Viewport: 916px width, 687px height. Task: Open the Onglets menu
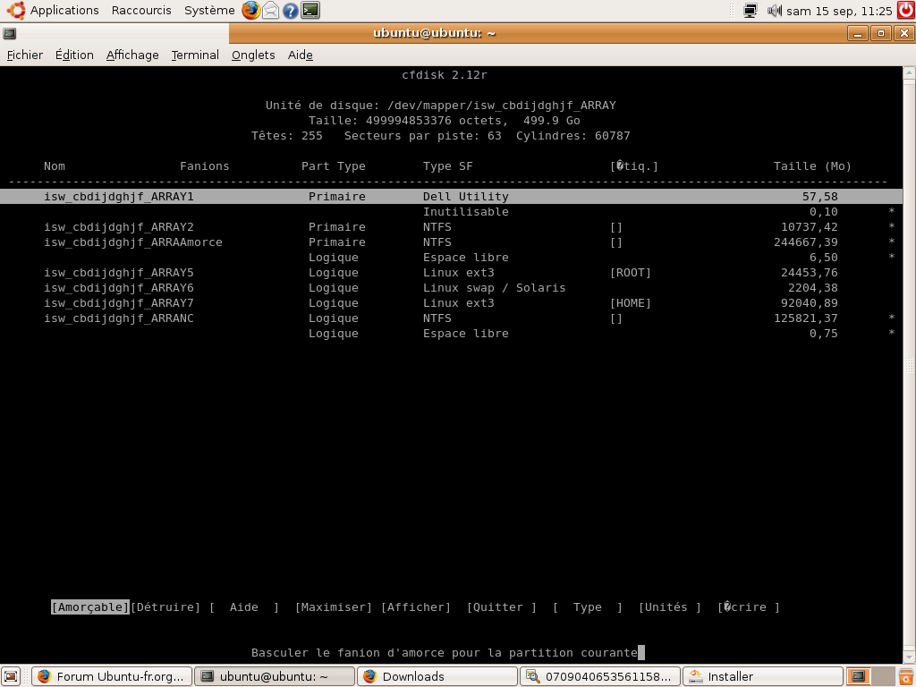(x=253, y=55)
